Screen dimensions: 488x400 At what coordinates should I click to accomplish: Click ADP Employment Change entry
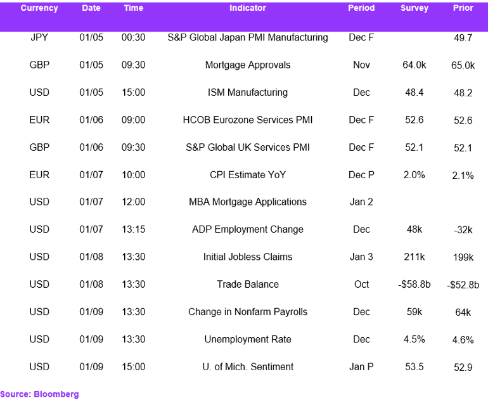248,229
